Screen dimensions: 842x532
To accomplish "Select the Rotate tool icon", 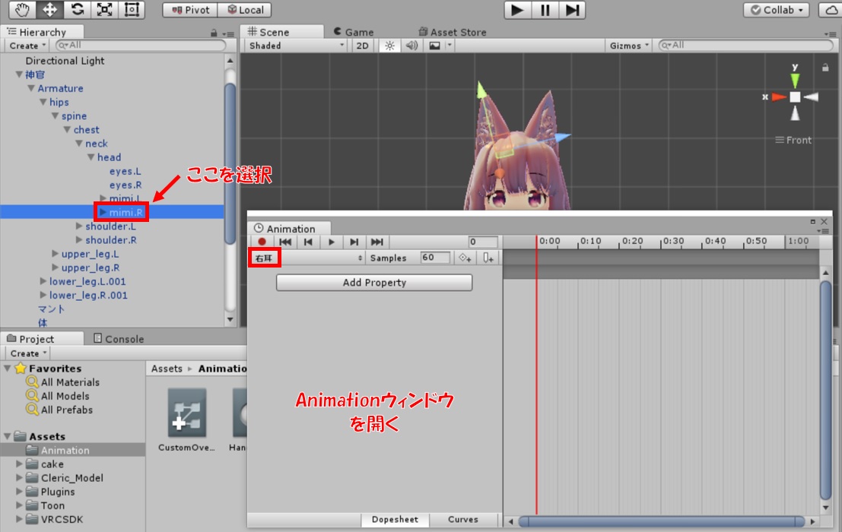I will 76,10.
